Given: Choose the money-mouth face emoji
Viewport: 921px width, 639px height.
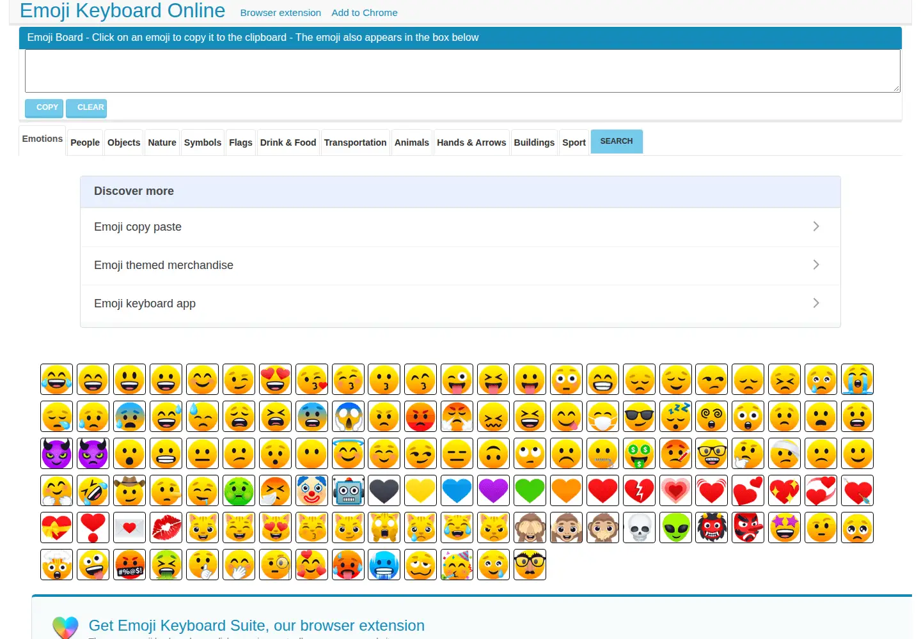Looking at the screenshot, I should coord(639,454).
